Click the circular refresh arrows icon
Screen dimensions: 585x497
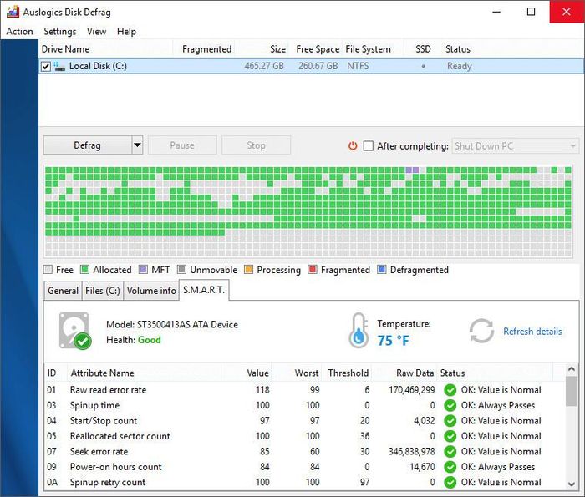481,331
